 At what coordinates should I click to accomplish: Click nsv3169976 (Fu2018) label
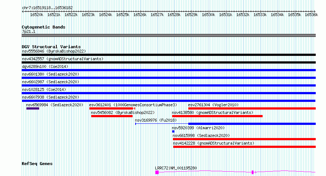click(x=156, y=120)
